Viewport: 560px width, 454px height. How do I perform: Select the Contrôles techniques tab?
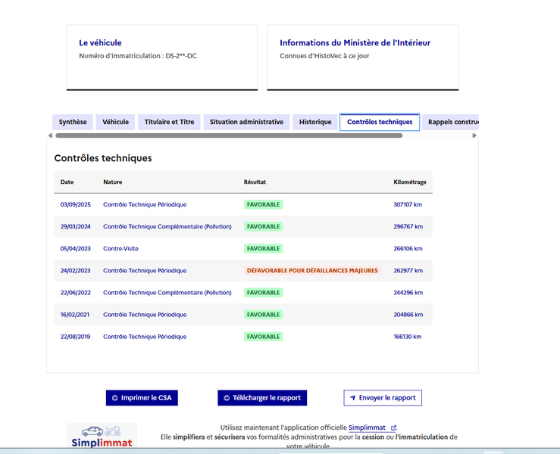coord(380,122)
